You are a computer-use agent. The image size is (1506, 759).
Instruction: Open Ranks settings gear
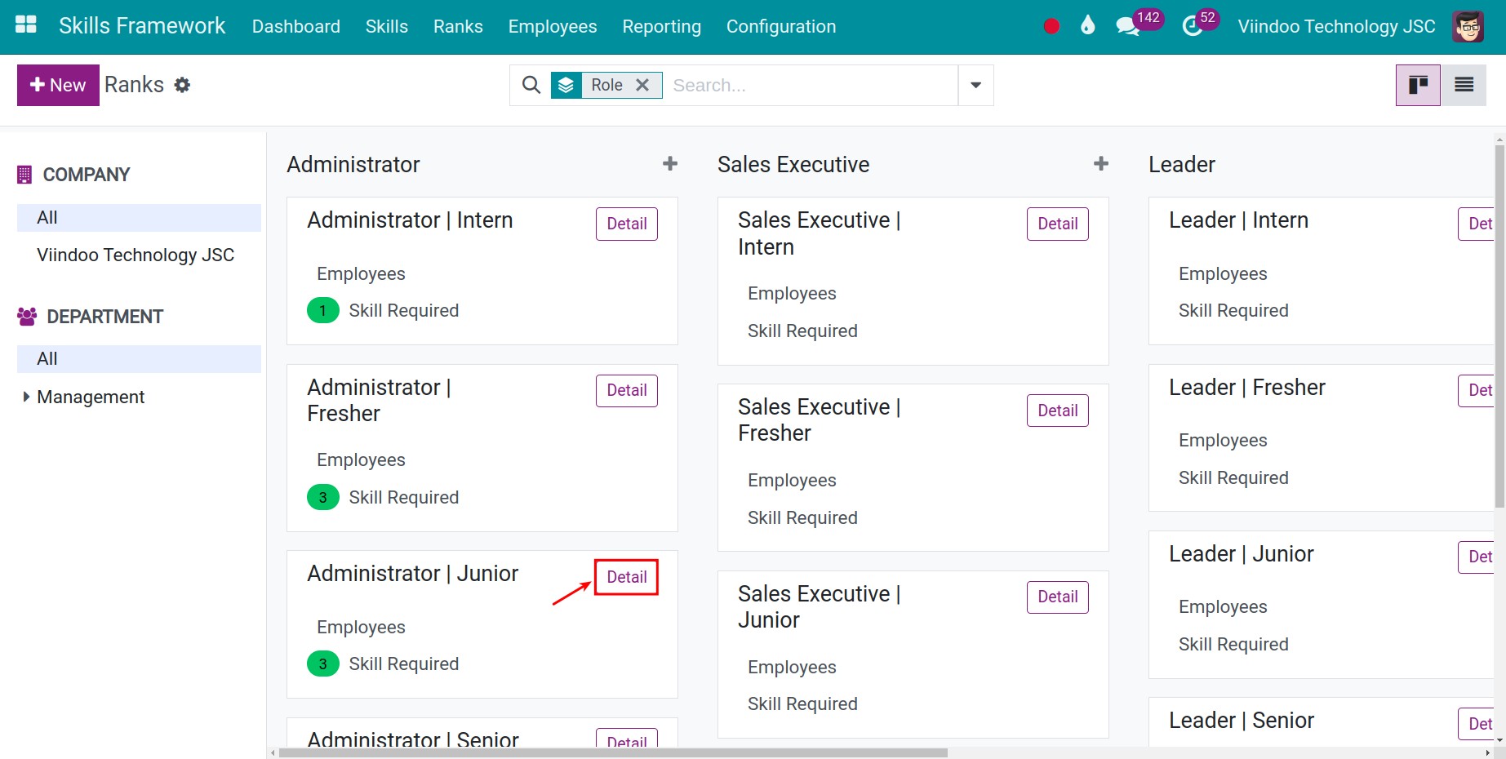183,85
